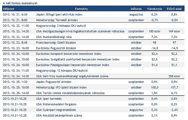
Task: Click Eurózóna: Fogyasztói bizalom event
Action: 56,48
